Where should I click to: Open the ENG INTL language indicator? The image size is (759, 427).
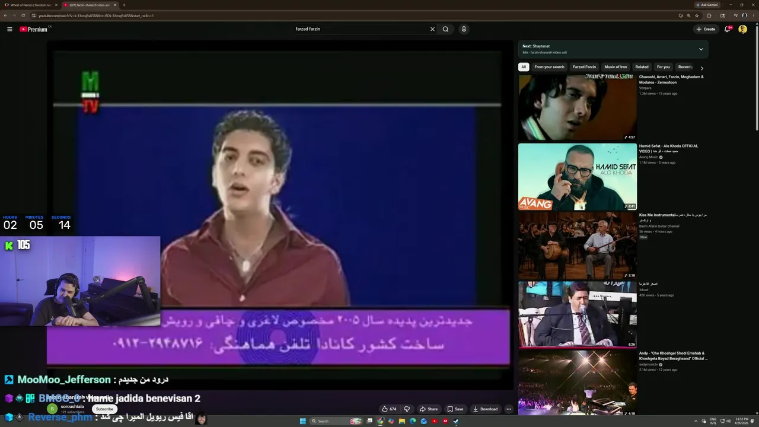point(713,421)
